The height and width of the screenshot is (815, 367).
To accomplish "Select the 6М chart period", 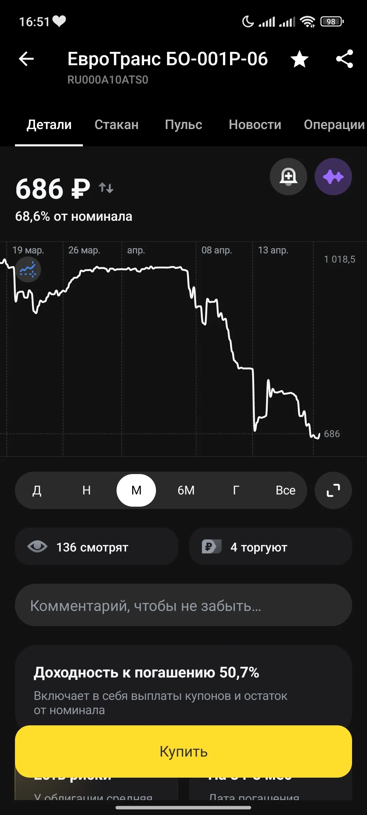I will 186,490.
